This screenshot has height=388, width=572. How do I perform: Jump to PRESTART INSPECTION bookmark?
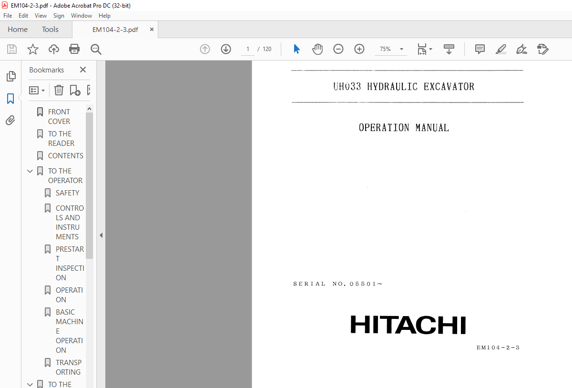70,263
